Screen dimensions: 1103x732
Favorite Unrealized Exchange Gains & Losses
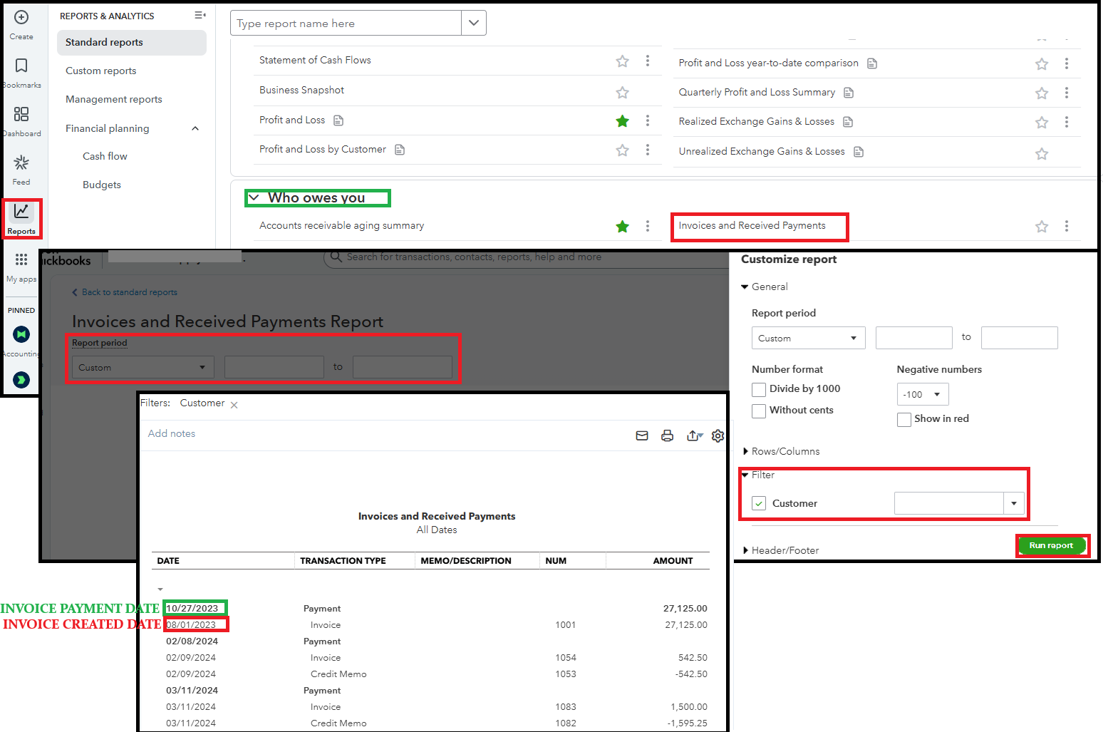point(1041,154)
